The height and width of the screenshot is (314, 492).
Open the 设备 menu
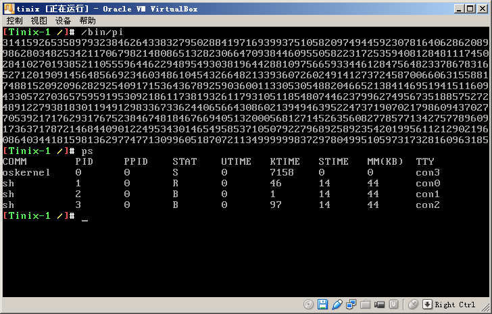tap(63, 21)
